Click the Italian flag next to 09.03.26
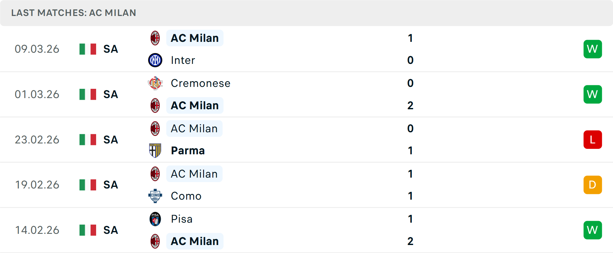The image size is (613, 253). 88,49
